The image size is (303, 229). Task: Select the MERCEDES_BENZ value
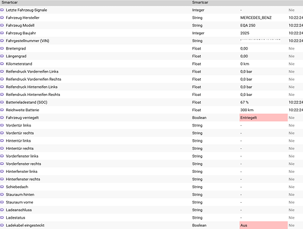pyautogui.click(x=256, y=18)
